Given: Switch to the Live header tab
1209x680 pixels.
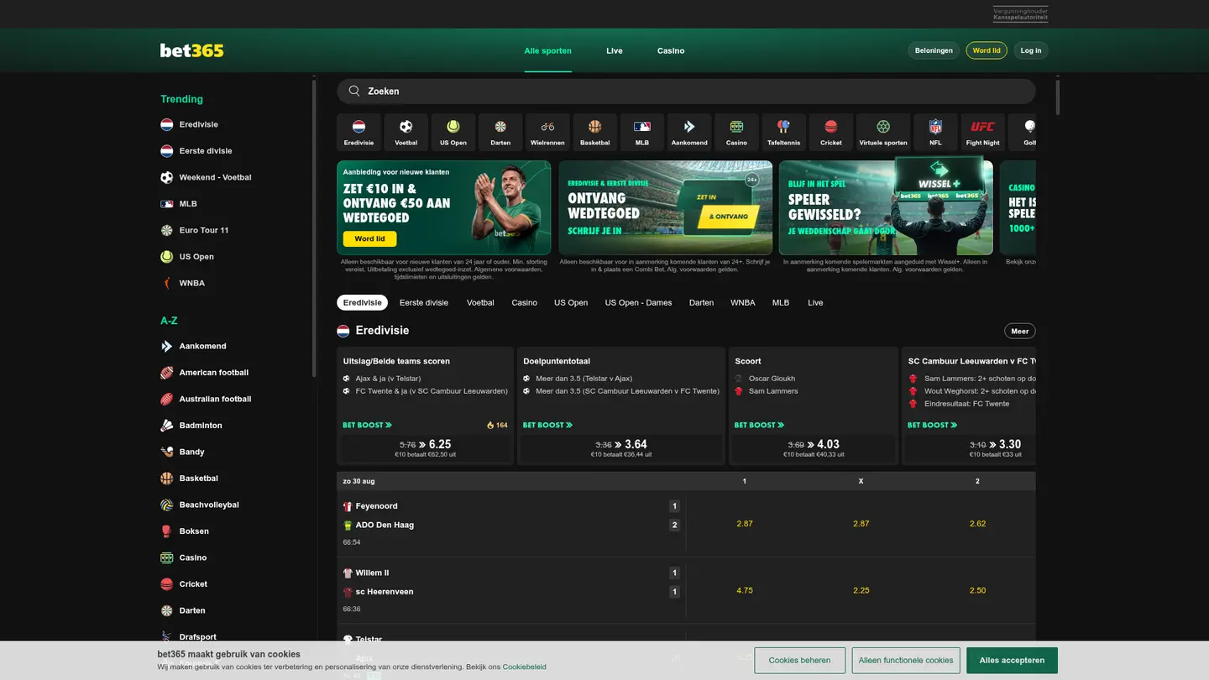Looking at the screenshot, I should [615, 50].
